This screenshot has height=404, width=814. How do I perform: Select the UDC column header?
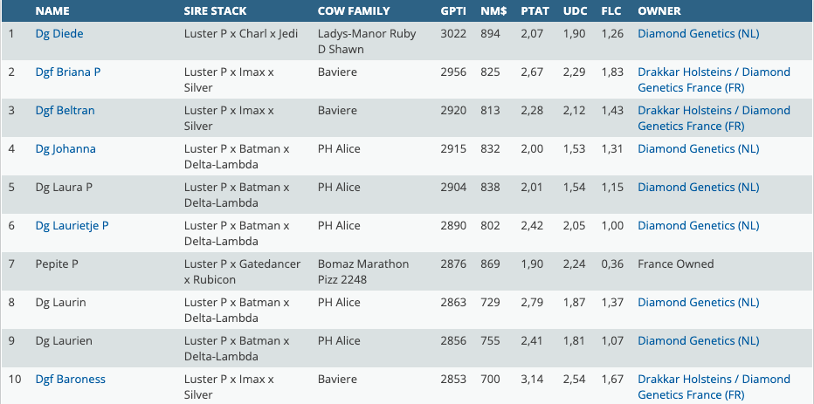[574, 11]
